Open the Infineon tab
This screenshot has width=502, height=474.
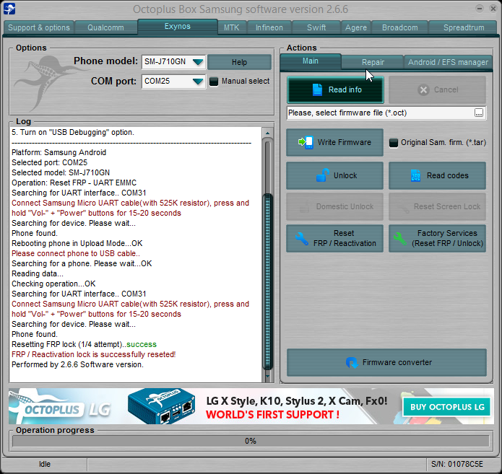269,27
